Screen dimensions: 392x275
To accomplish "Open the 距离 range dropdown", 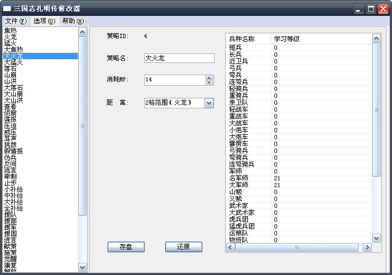I will [x=209, y=103].
